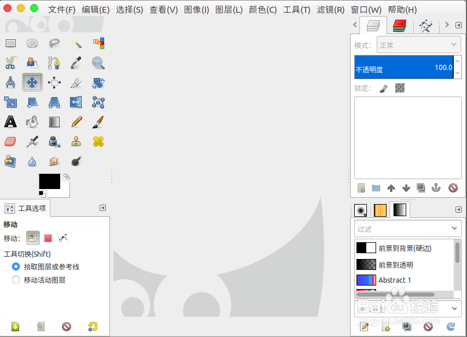This screenshot has width=467, height=337.
Task: Select the Rotate tool
Action: [98, 83]
